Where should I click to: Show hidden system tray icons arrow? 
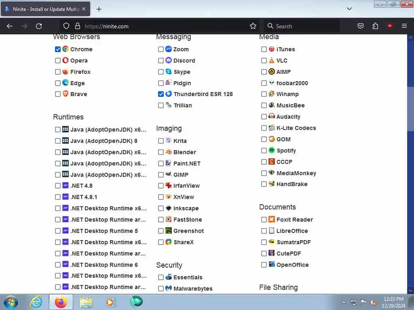(x=344, y=302)
